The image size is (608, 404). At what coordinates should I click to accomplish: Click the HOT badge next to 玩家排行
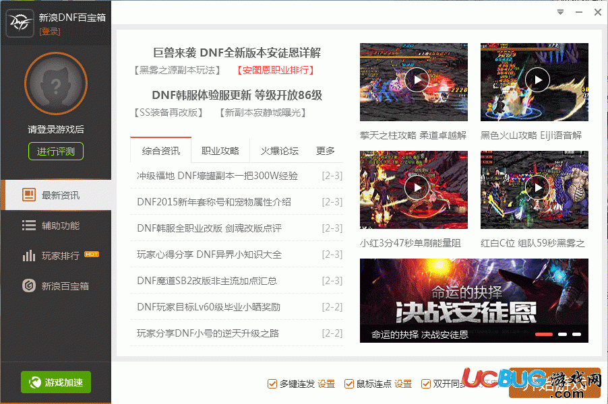pos(92,254)
